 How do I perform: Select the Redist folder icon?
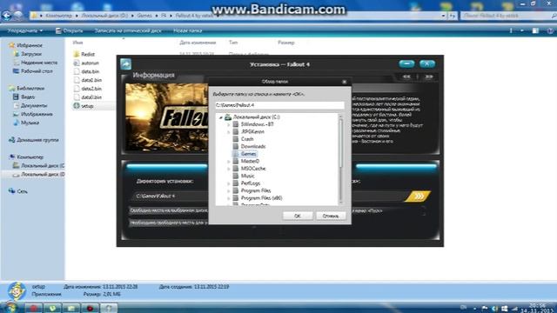[x=77, y=54]
